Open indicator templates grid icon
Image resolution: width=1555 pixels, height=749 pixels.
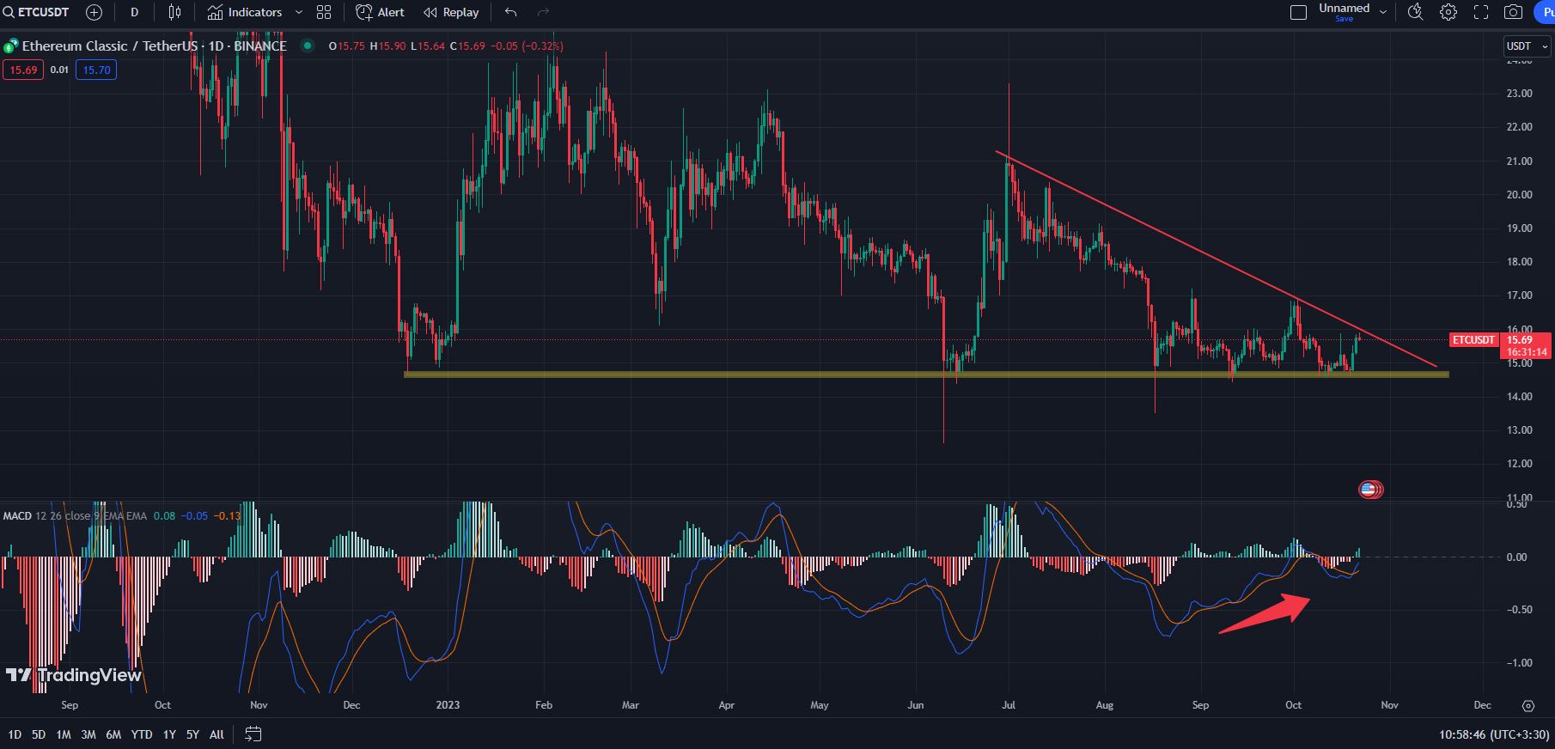tap(324, 12)
